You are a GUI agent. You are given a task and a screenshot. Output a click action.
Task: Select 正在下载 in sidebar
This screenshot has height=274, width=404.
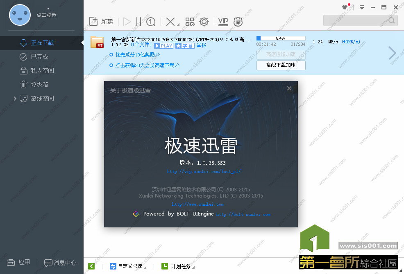[x=42, y=43]
